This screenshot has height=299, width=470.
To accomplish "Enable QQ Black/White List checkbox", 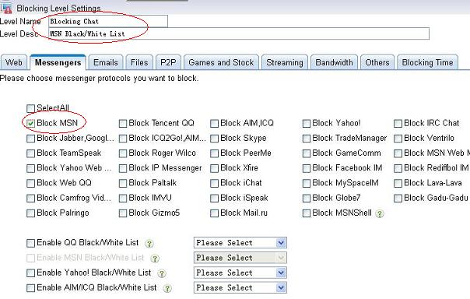I will 30,243.
